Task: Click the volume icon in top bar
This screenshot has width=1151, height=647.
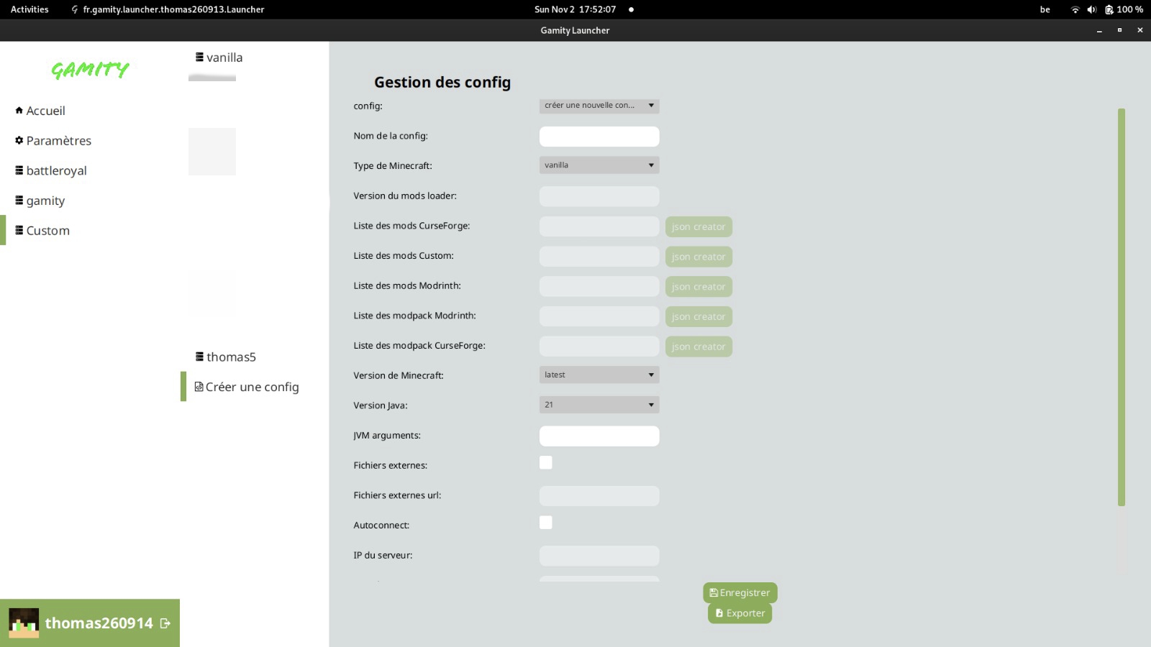Action: pos(1091,9)
